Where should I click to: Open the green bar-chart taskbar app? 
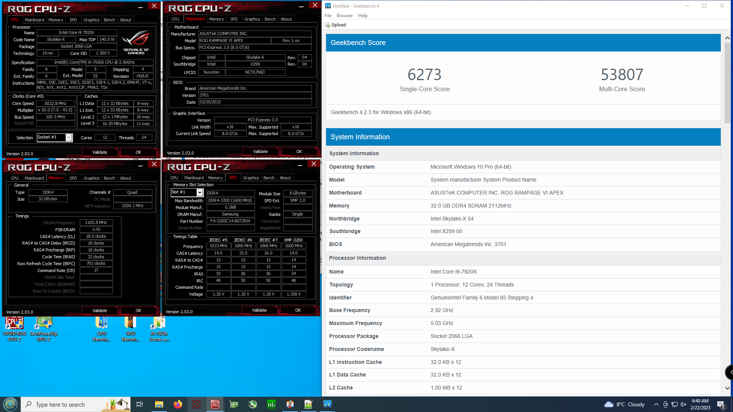tap(271, 404)
